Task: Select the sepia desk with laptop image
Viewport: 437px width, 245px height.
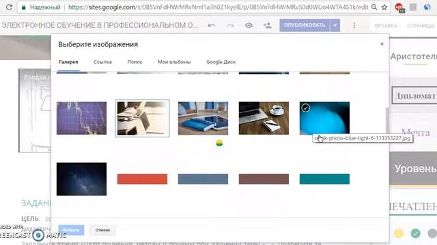Action: pyautogui.click(x=142, y=118)
